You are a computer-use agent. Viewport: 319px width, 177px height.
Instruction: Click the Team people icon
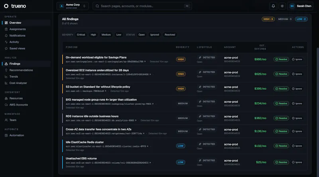tap(6, 120)
